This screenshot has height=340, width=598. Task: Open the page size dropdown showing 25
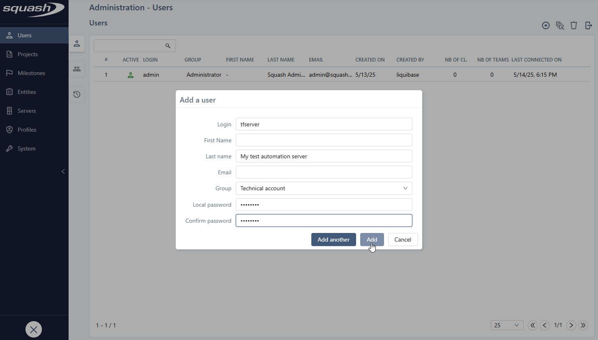point(507,325)
